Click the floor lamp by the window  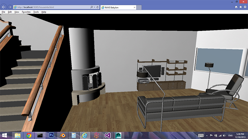tap(209, 76)
